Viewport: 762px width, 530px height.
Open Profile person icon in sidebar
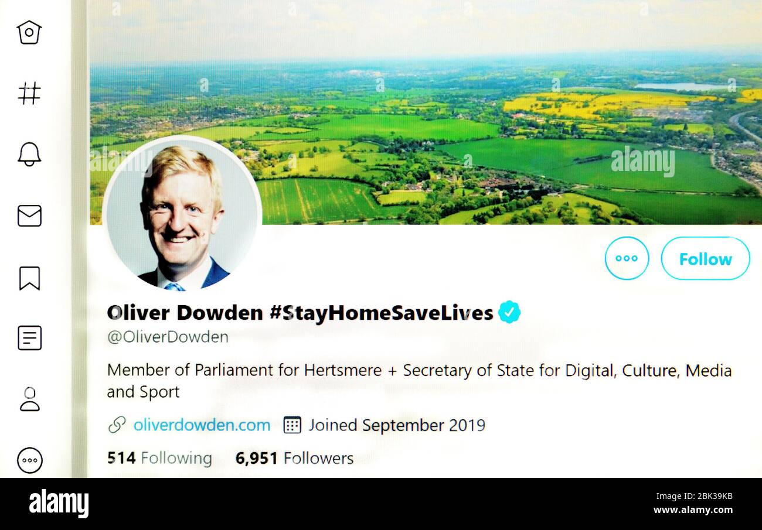tap(29, 399)
